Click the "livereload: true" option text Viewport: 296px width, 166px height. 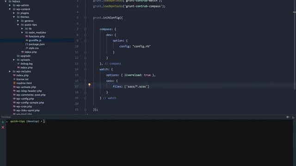pyautogui.click(x=137, y=75)
